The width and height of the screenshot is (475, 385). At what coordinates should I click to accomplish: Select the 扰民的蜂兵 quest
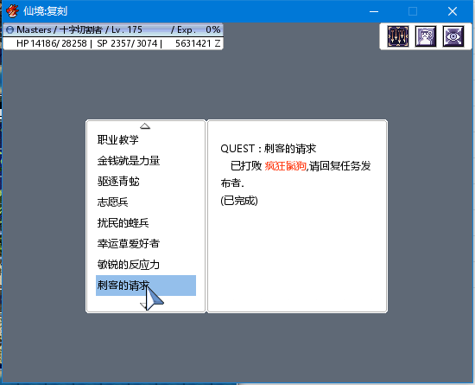coord(123,222)
